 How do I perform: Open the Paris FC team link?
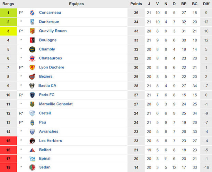click(x=46, y=95)
